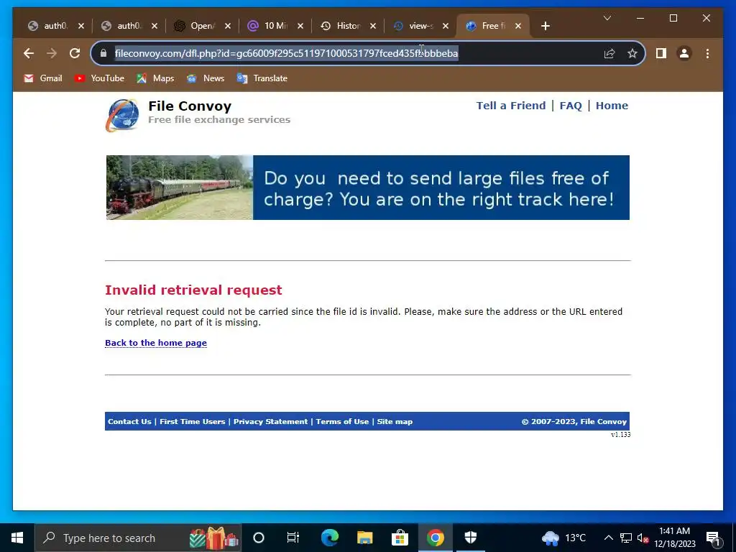Image resolution: width=736 pixels, height=552 pixels.
Task: Click the taskbar search box
Action: (x=138, y=538)
